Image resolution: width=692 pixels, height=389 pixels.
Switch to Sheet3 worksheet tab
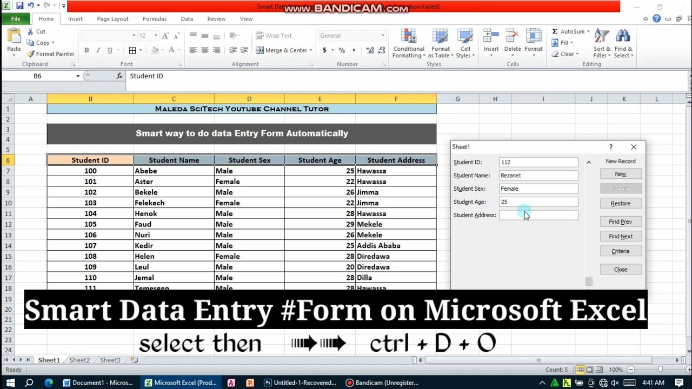[110, 360]
